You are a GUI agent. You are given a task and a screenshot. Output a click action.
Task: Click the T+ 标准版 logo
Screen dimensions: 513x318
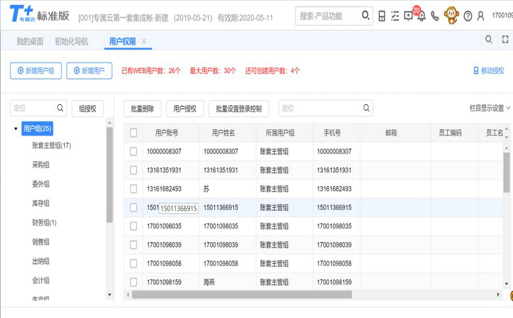[39, 14]
